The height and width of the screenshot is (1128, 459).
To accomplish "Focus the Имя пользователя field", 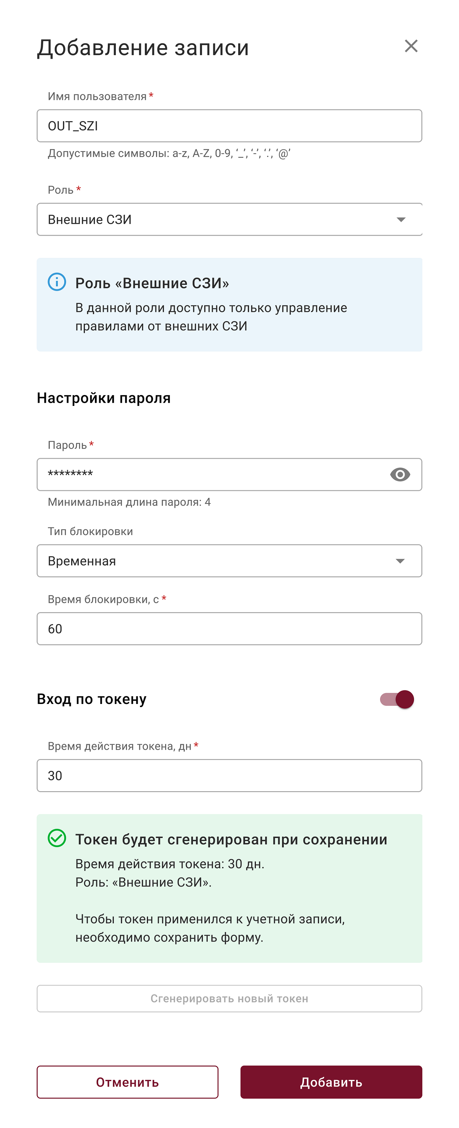I will pos(229,126).
